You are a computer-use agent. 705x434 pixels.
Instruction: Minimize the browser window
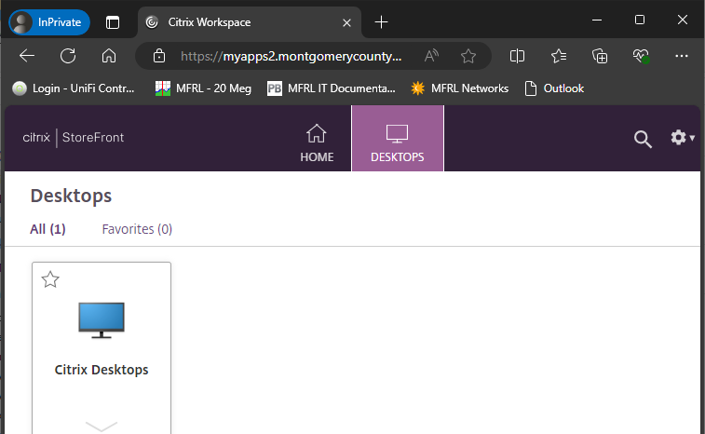pyautogui.click(x=597, y=20)
